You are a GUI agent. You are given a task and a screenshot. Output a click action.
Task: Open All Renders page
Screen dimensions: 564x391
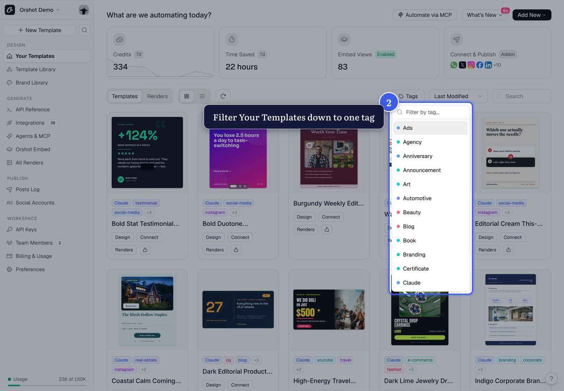click(47, 163)
